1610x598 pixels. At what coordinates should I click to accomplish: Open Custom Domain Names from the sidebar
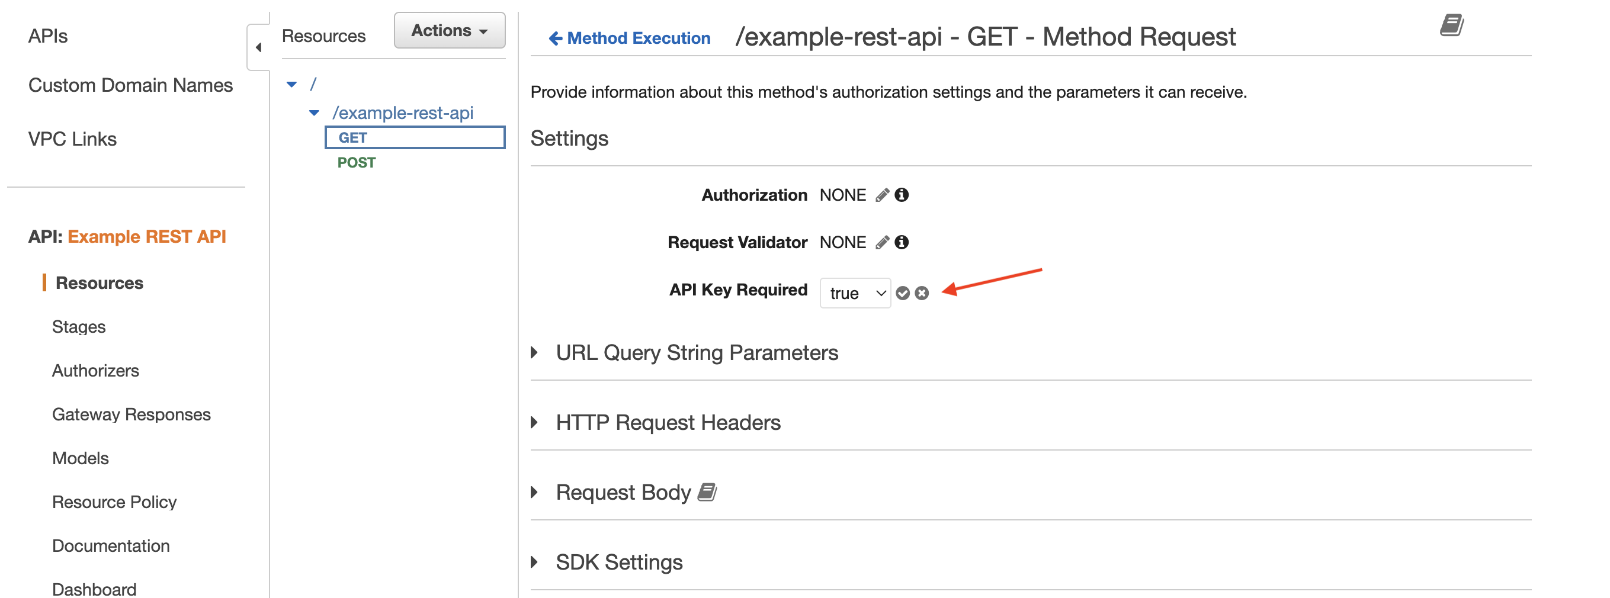tap(131, 85)
